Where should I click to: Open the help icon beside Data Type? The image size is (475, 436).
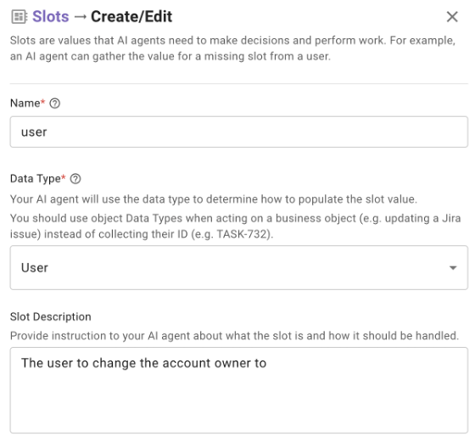(x=75, y=179)
